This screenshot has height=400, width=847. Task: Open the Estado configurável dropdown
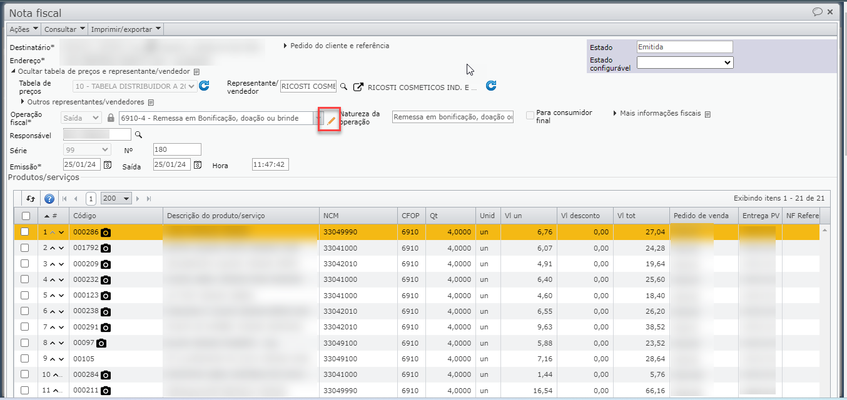pos(685,62)
